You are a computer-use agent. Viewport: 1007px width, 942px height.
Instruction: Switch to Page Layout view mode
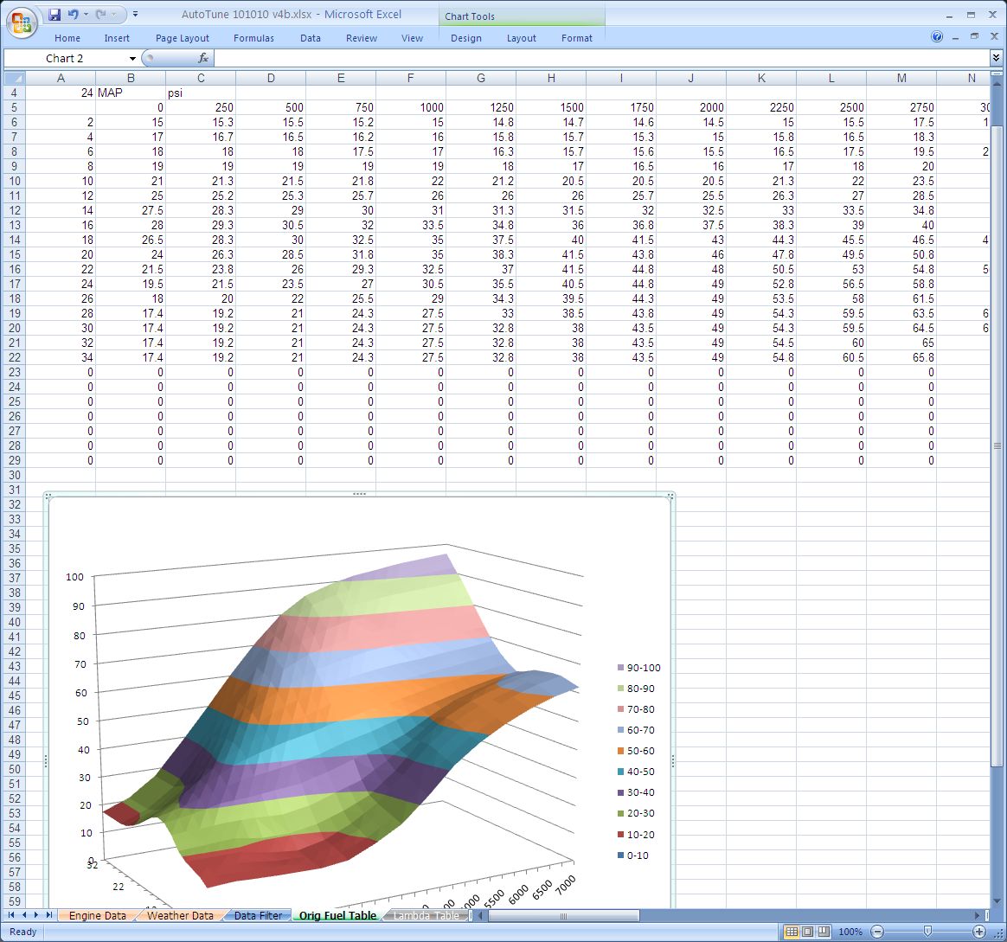point(807,932)
